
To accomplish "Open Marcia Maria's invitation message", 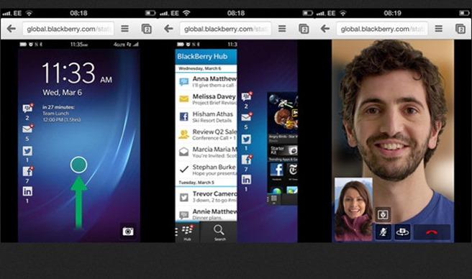I will [206, 152].
